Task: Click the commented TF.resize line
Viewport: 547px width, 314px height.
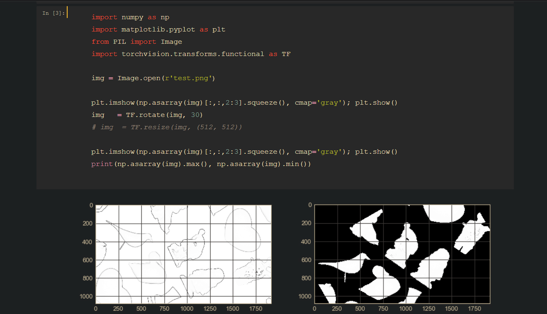Action: (x=167, y=127)
